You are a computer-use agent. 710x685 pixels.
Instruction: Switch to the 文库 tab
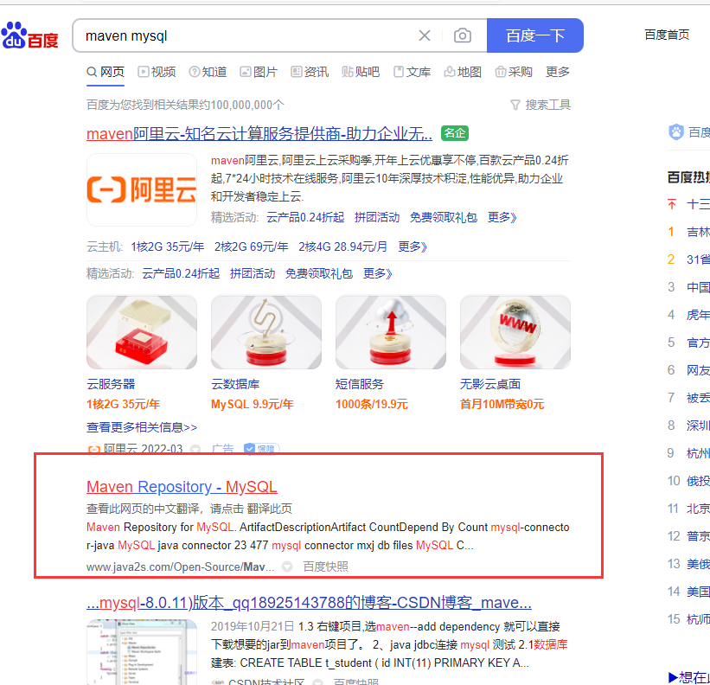point(412,72)
